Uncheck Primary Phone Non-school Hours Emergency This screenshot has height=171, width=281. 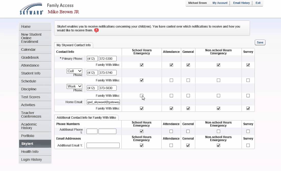pyautogui.click(x=218, y=65)
